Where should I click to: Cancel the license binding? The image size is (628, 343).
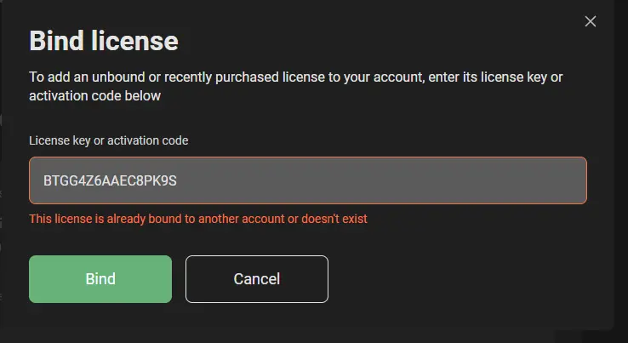[x=257, y=279]
